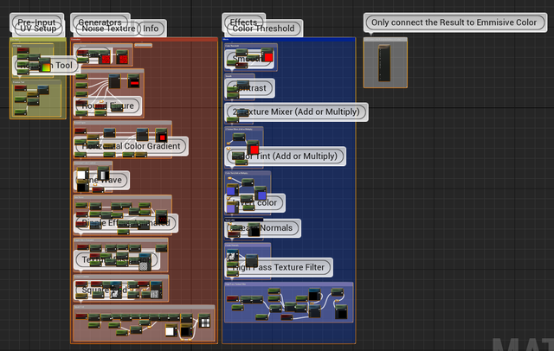554x351 pixels.
Task: Click the 'Only connect the Result' note
Action: tap(454, 22)
